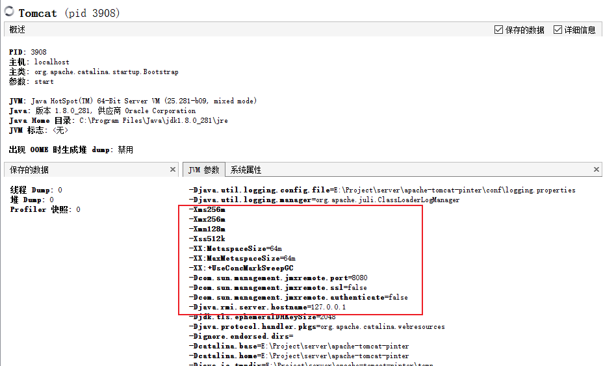Click the Profiler 快照: 0 entry
Screen dimensions: 603x366
[45, 209]
